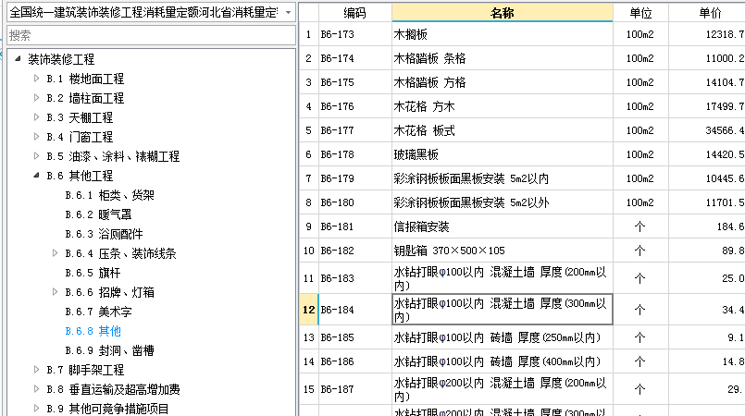Select 彩涂钢板板面黑板安装 5m2以内 cell
745x416 pixels.
coord(503,178)
